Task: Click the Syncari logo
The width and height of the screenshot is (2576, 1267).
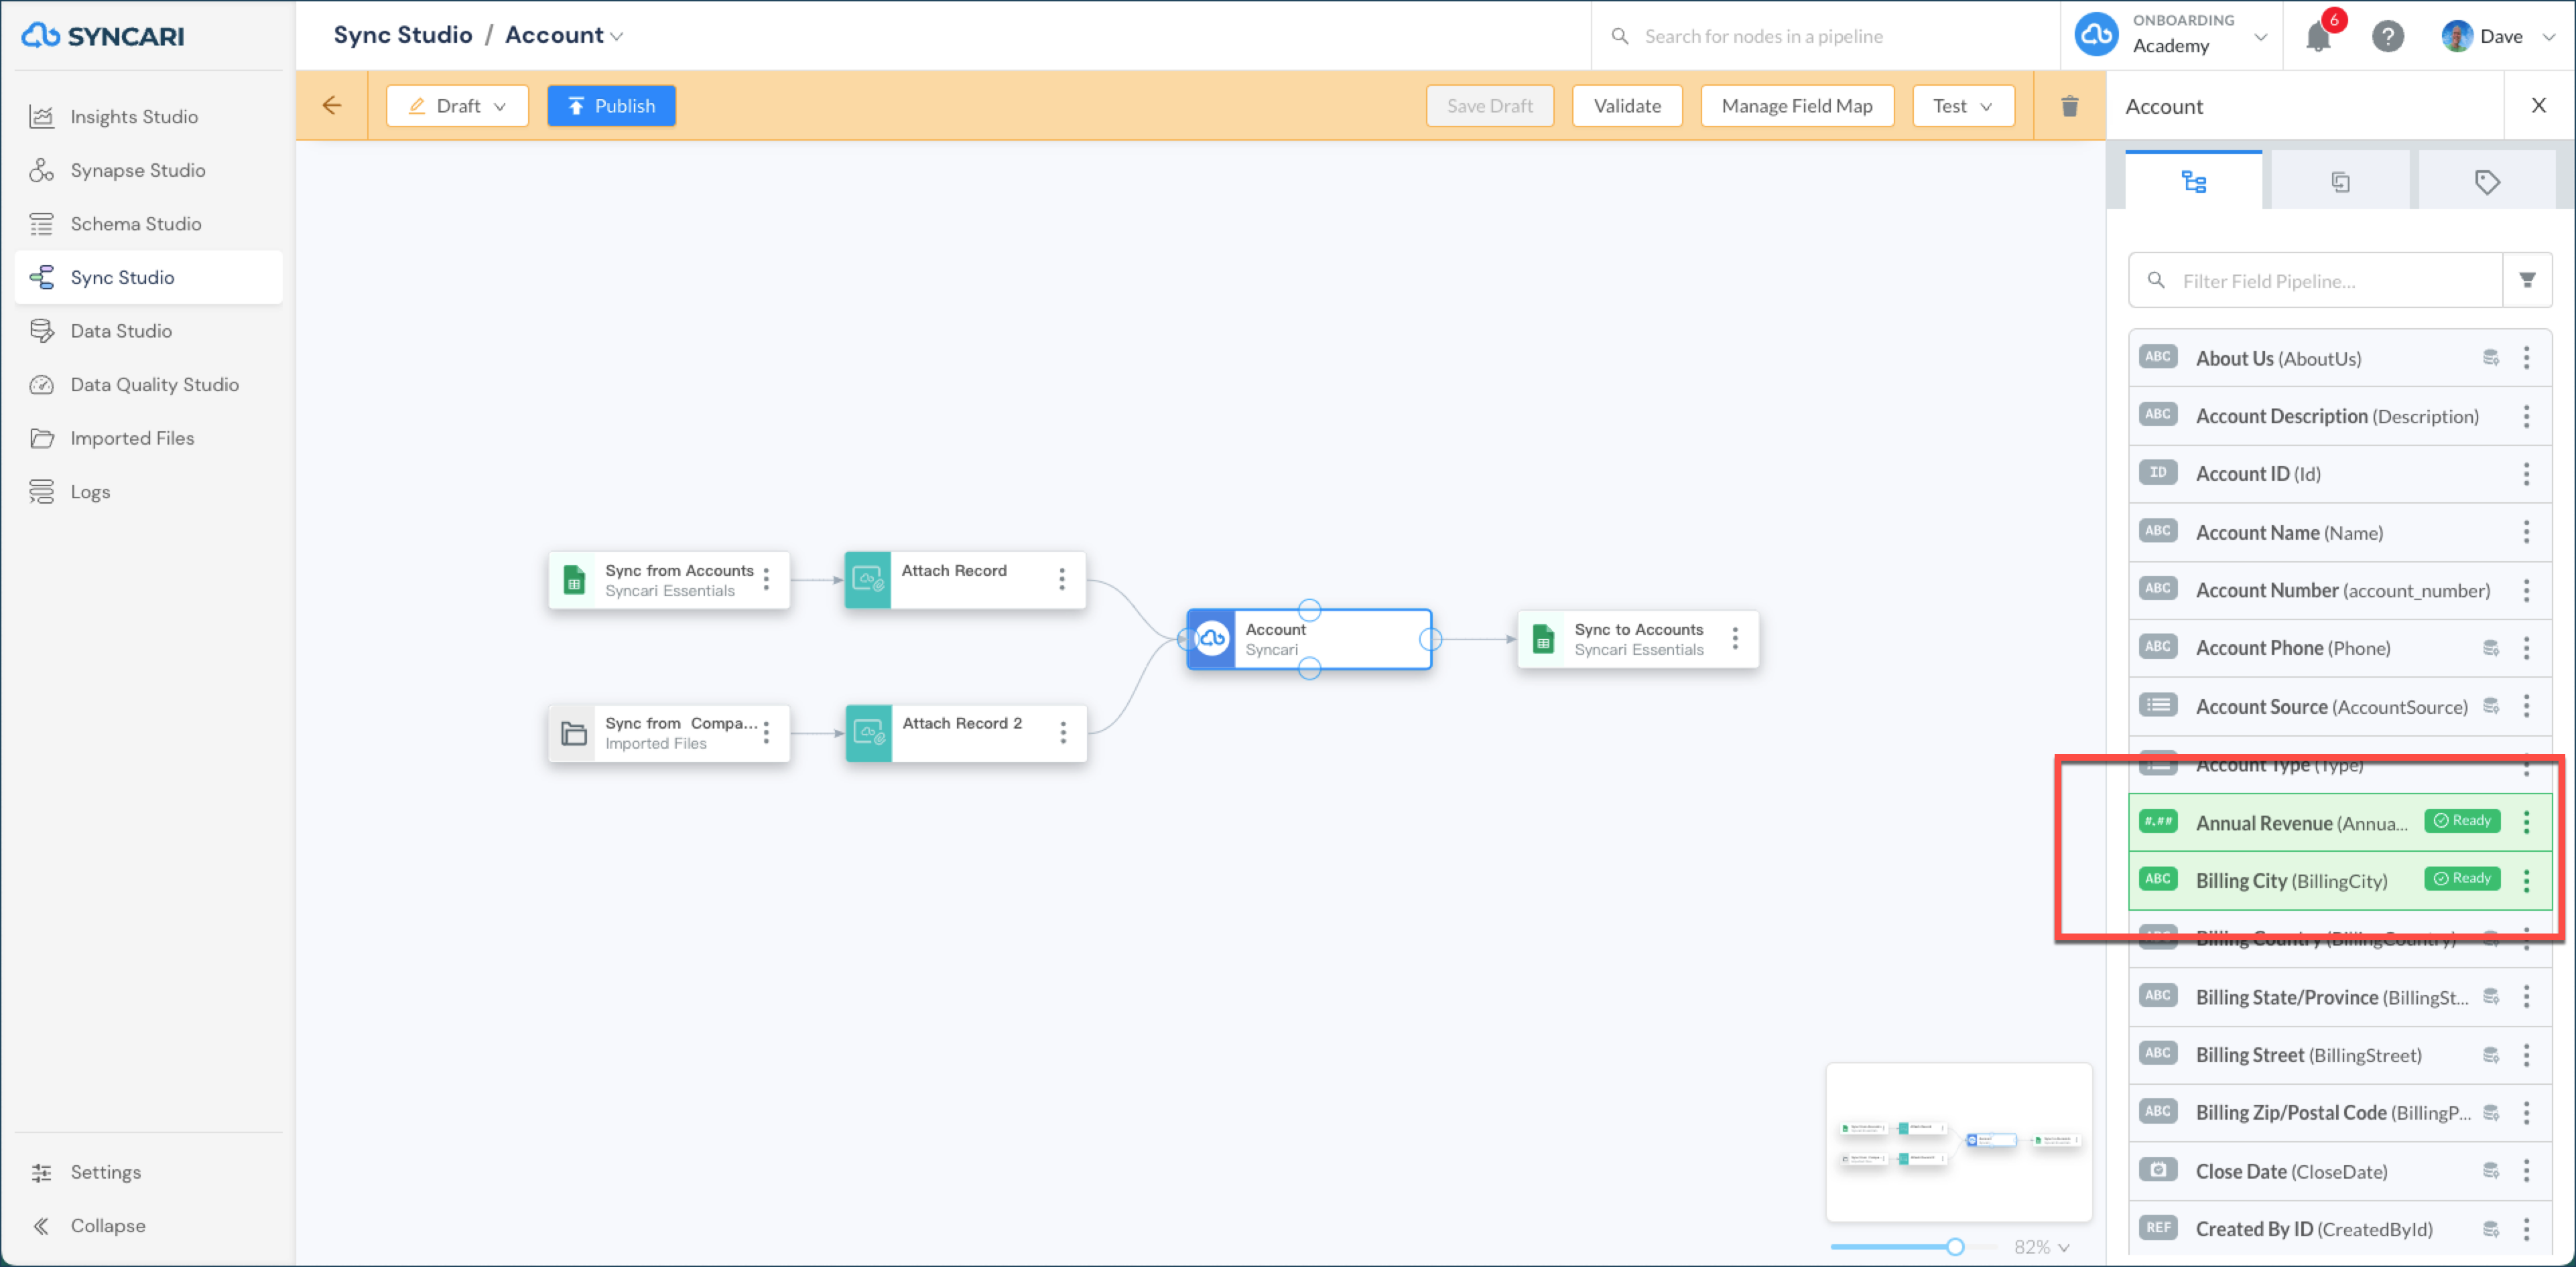Action: [103, 36]
